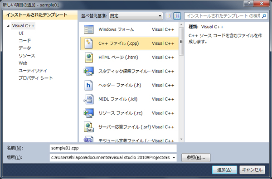This screenshot has width=272, height=179.
Task: Select the MIDL ファイル (.idl) label
Action: [x=118, y=99]
